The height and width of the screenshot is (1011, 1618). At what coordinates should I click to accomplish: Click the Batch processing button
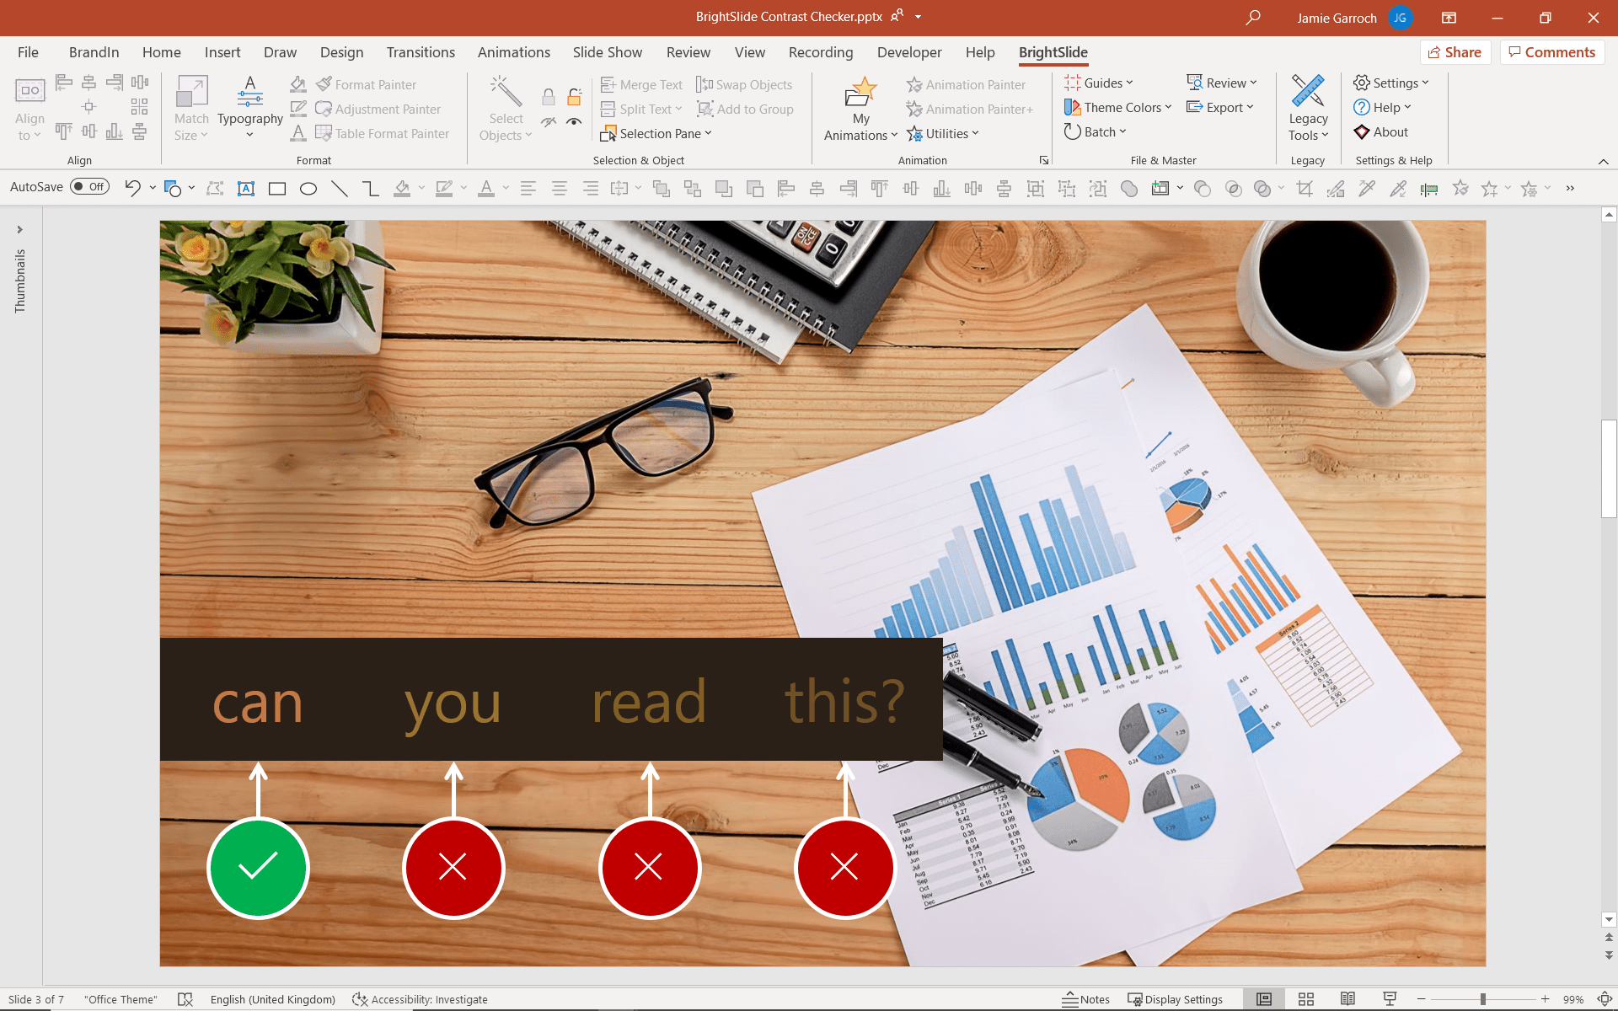[x=1094, y=131]
